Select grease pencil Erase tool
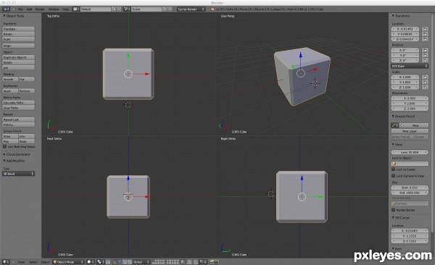This screenshot has height=265, width=435. 27,141
